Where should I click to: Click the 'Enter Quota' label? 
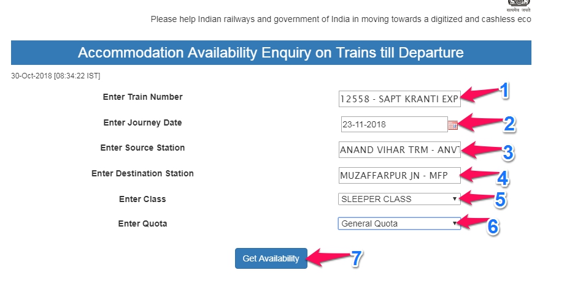click(142, 223)
